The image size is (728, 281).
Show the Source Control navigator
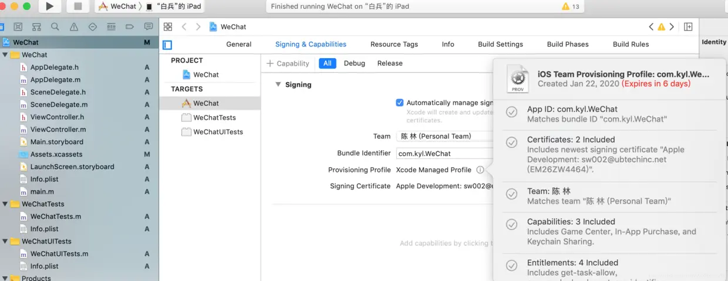(x=18, y=27)
